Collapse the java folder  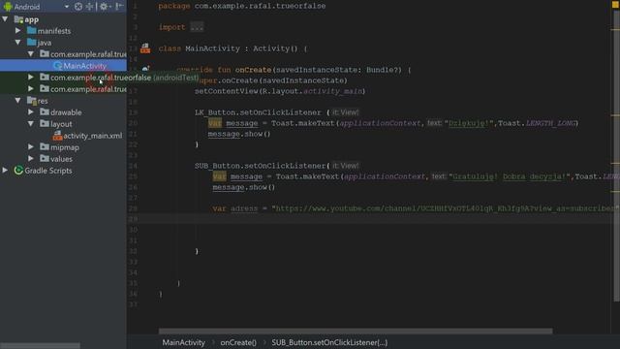tap(17, 42)
